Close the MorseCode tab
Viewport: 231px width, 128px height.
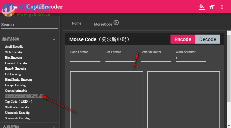click(x=116, y=23)
